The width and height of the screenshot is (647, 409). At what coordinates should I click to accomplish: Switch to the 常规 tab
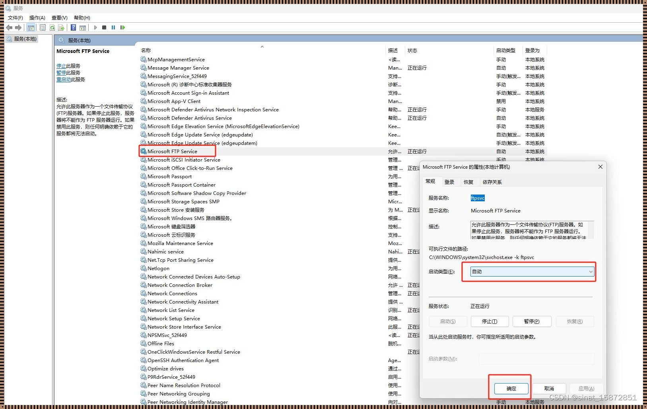tap(430, 181)
